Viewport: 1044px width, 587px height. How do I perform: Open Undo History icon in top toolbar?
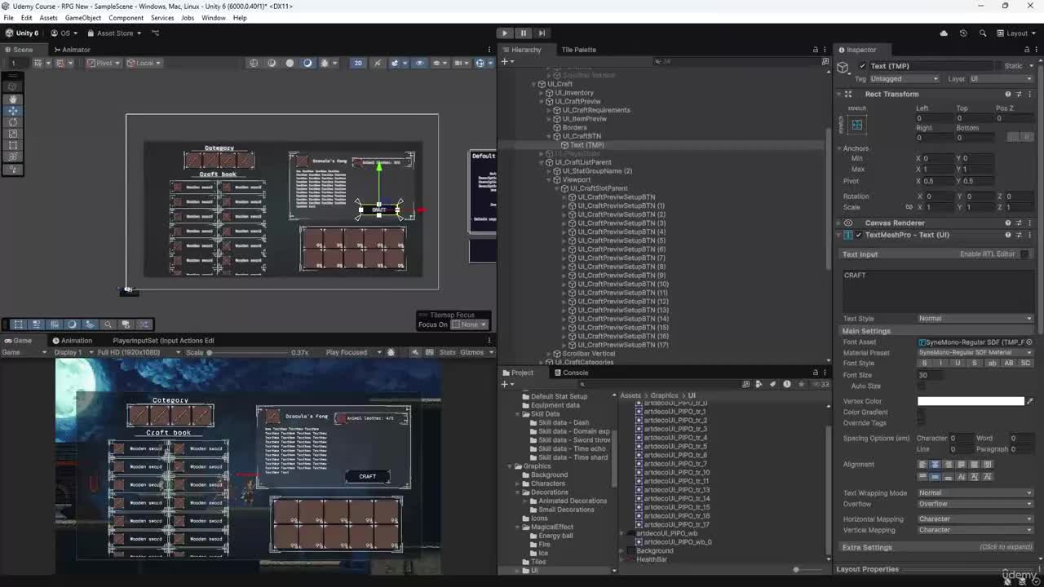click(x=963, y=33)
